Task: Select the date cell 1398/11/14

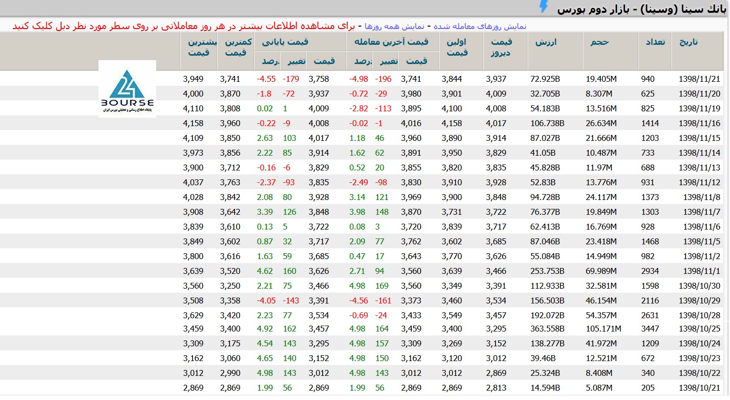Action: 699,153
